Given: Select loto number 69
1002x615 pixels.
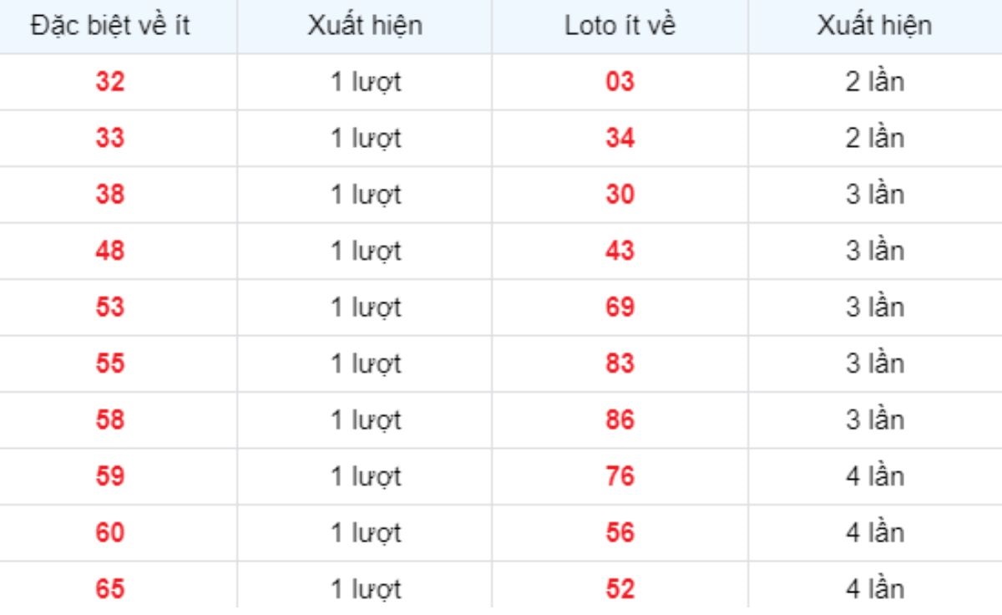Looking at the screenshot, I should pyautogui.click(x=620, y=307).
